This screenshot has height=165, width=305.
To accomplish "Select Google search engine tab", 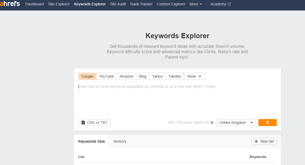I will click(x=87, y=76).
